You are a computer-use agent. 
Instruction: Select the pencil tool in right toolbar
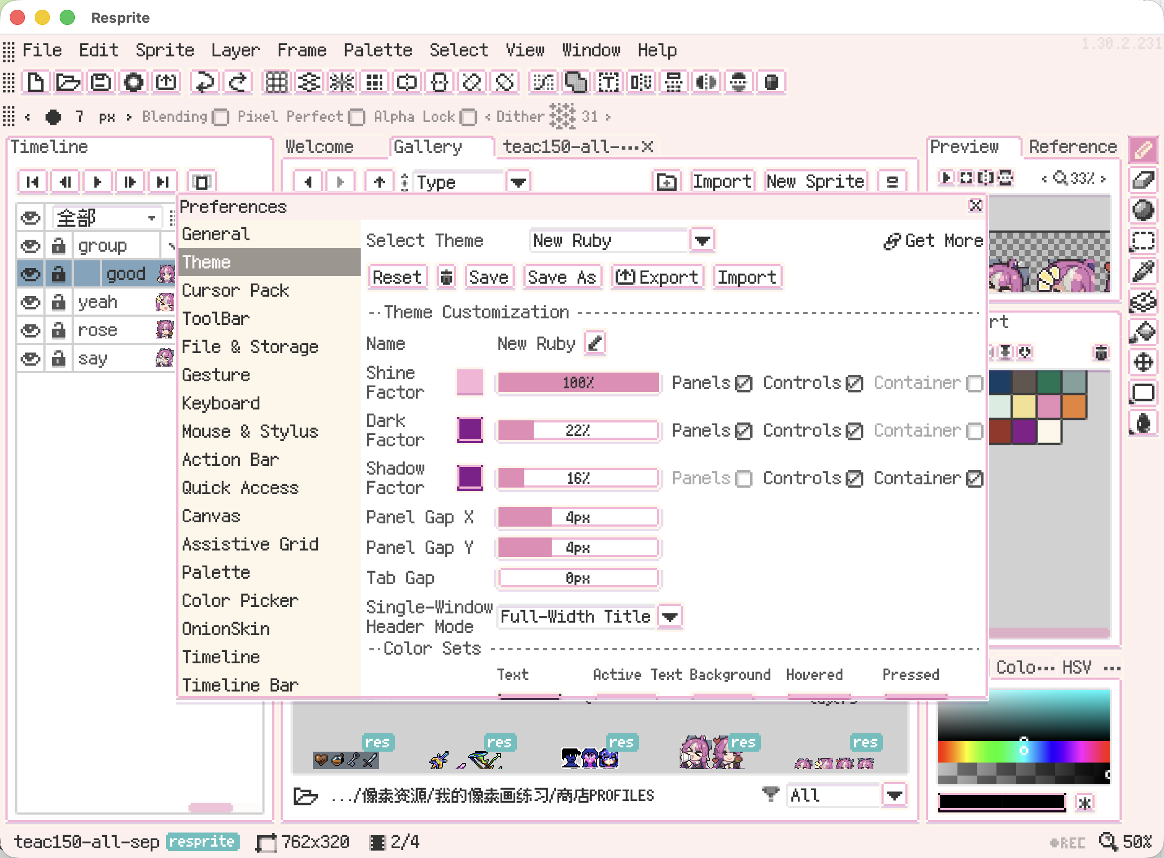(1143, 150)
